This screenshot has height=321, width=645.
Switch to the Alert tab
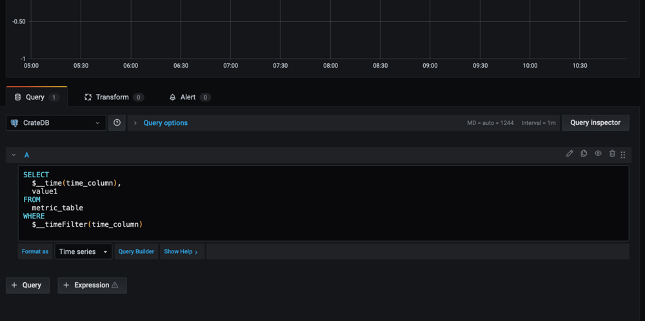coord(190,97)
